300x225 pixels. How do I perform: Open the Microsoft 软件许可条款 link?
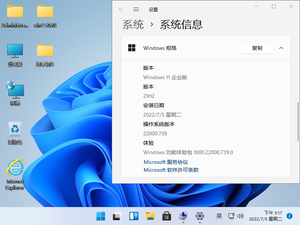171,170
